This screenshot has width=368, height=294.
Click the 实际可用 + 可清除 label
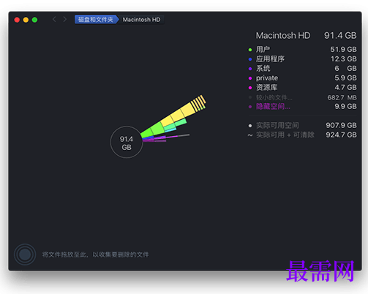click(x=285, y=135)
